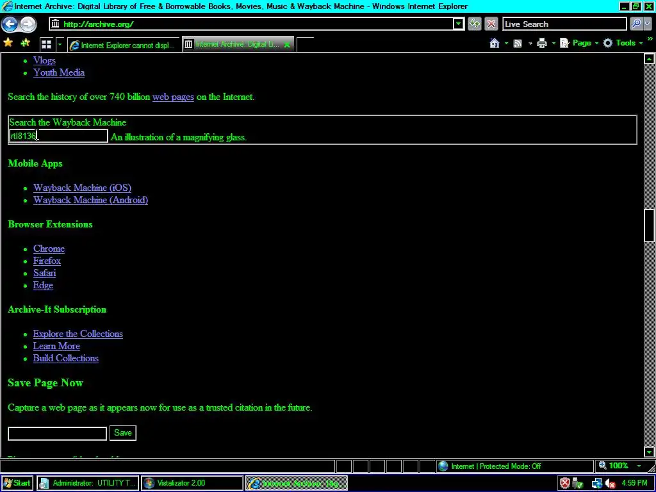The image size is (656, 492).
Task: Click the vertical scrollbar thumb
Action: coord(649,225)
